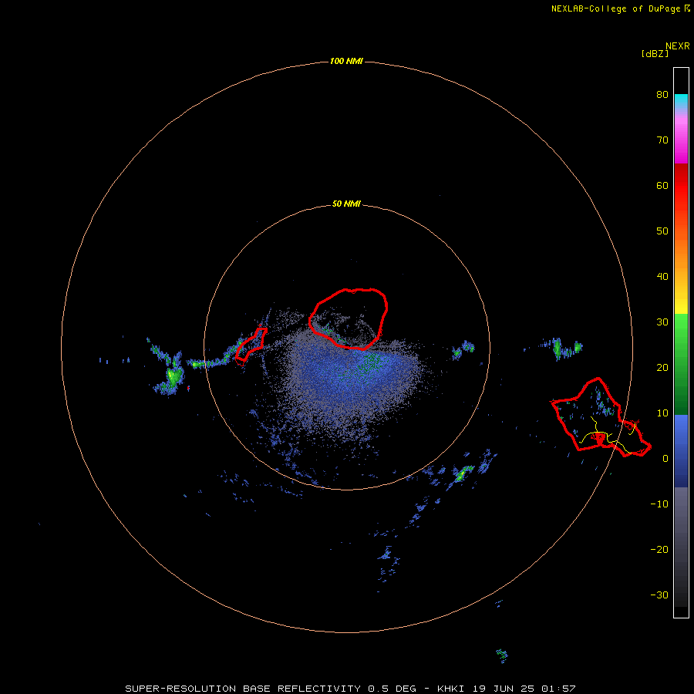Select the 80 dBZ scale label
The height and width of the screenshot is (694, 694).
pyautogui.click(x=662, y=95)
